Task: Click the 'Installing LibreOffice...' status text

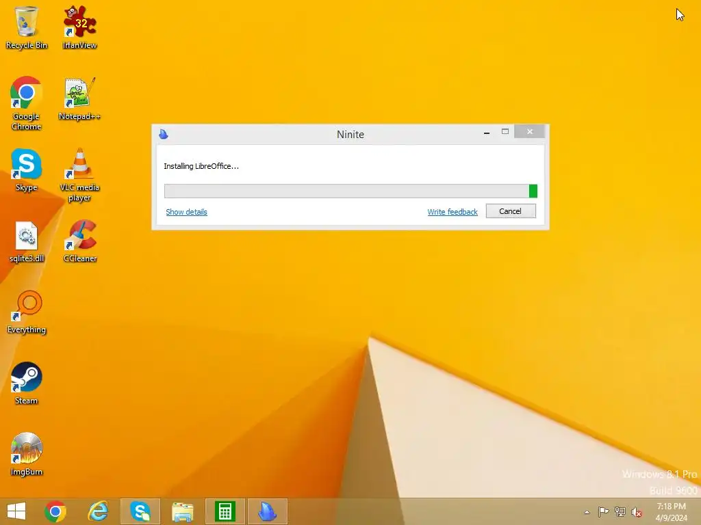Action: [201, 166]
